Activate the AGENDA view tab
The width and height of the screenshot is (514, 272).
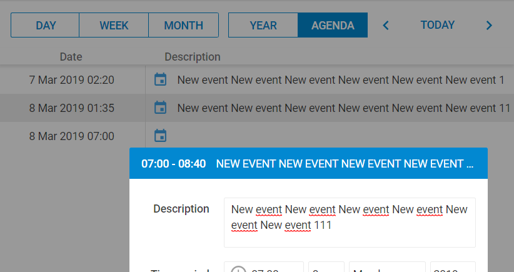(x=333, y=25)
